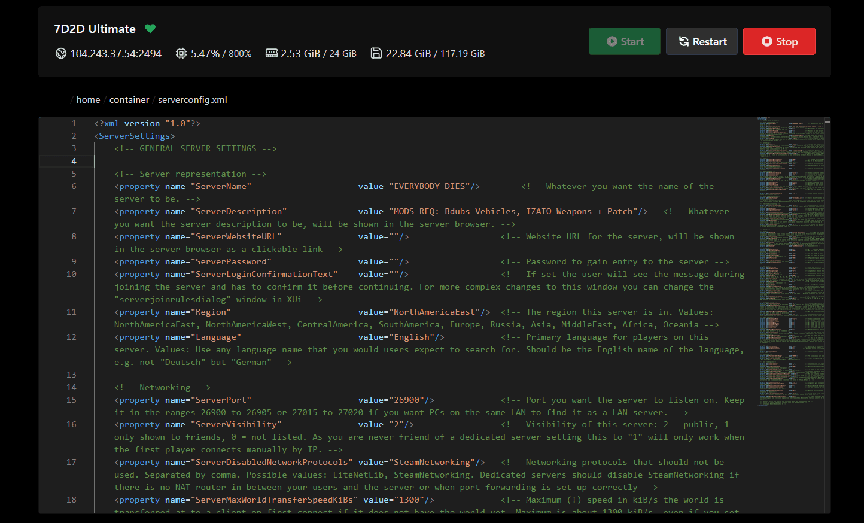The width and height of the screenshot is (864, 523).
Task: Stop the running server
Action: pyautogui.click(x=779, y=41)
